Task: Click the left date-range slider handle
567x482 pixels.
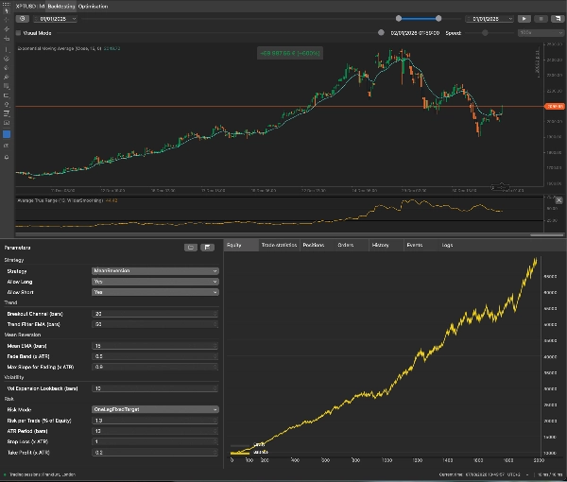Action: (x=399, y=19)
